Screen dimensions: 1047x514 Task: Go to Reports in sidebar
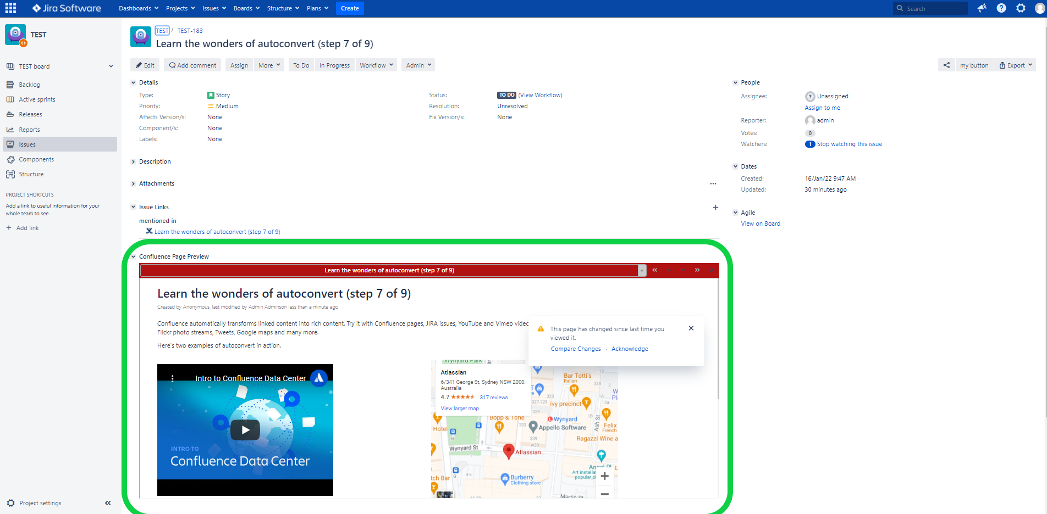(29, 130)
